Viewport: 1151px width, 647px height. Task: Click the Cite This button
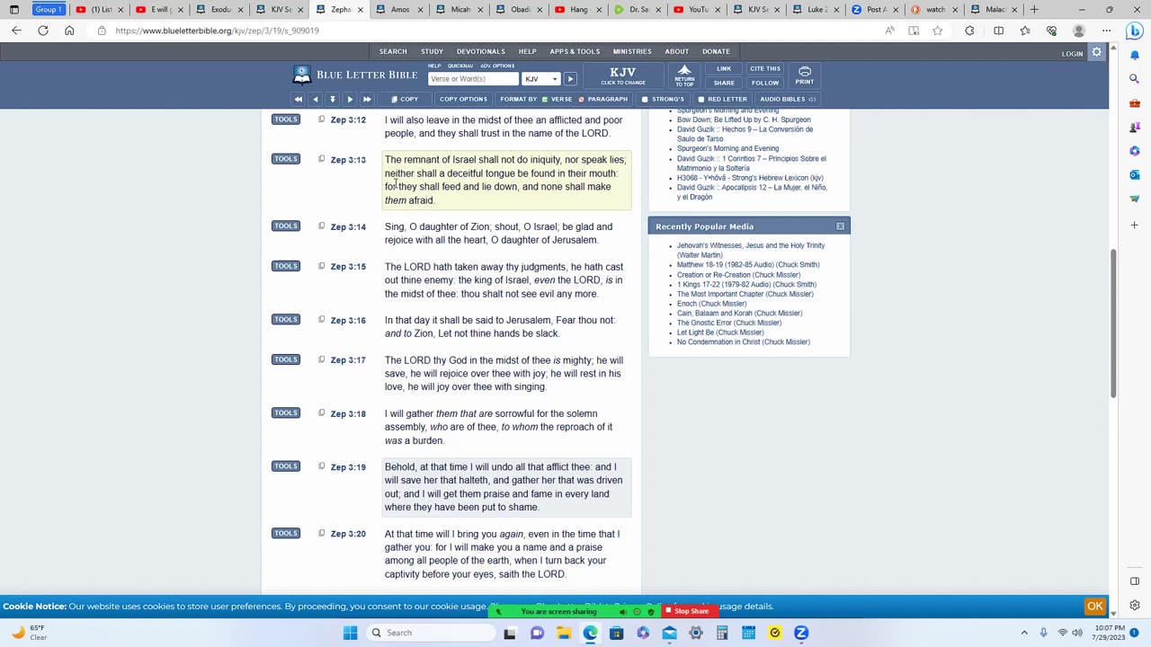pos(765,69)
